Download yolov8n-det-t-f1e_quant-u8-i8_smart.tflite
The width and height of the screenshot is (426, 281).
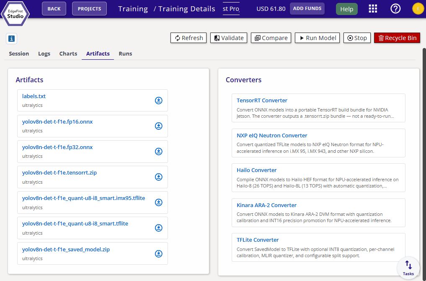(159, 228)
